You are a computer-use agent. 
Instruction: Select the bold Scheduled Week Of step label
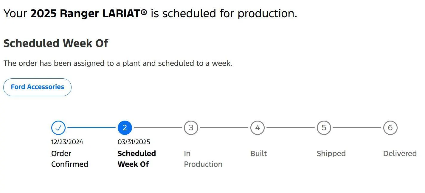137,159
